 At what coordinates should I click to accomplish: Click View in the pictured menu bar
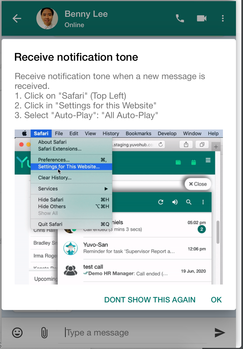tap(90, 133)
